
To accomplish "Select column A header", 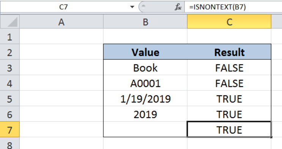I will click(x=61, y=22).
